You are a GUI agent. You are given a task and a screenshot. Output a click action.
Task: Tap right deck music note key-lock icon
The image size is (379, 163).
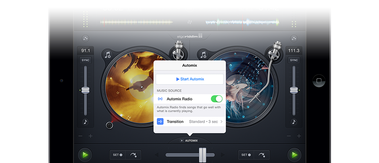(294, 122)
